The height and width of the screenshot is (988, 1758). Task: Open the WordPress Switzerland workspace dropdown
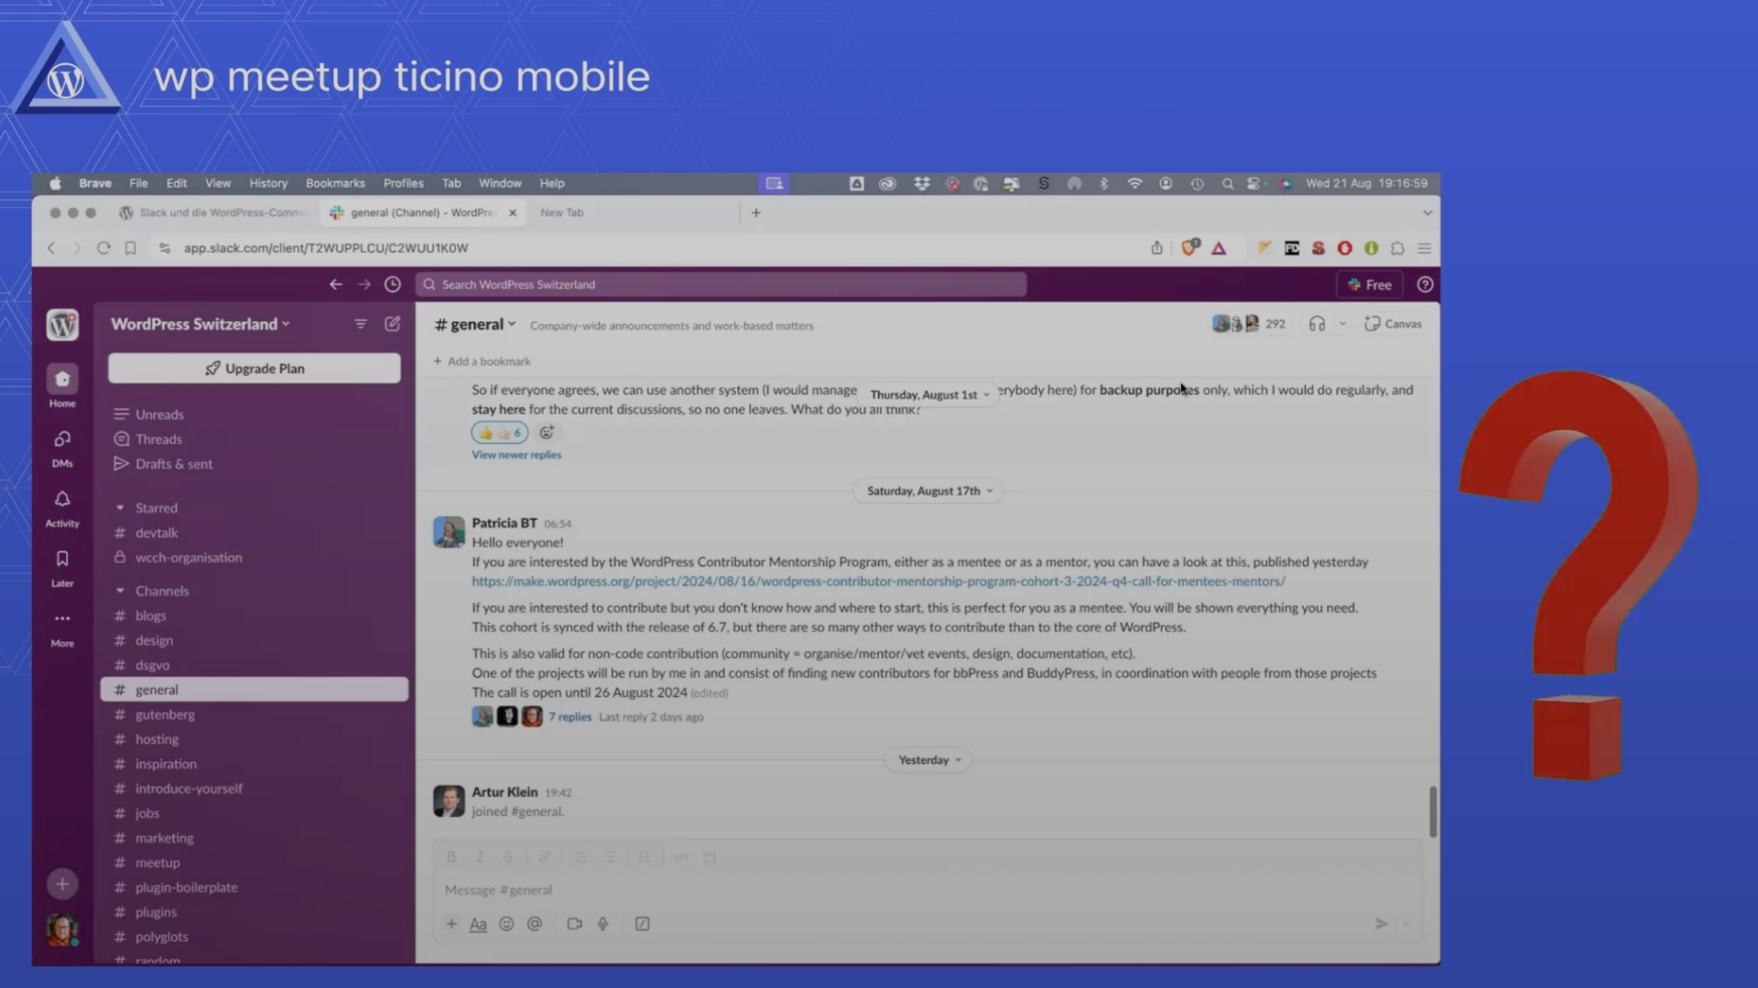(200, 324)
